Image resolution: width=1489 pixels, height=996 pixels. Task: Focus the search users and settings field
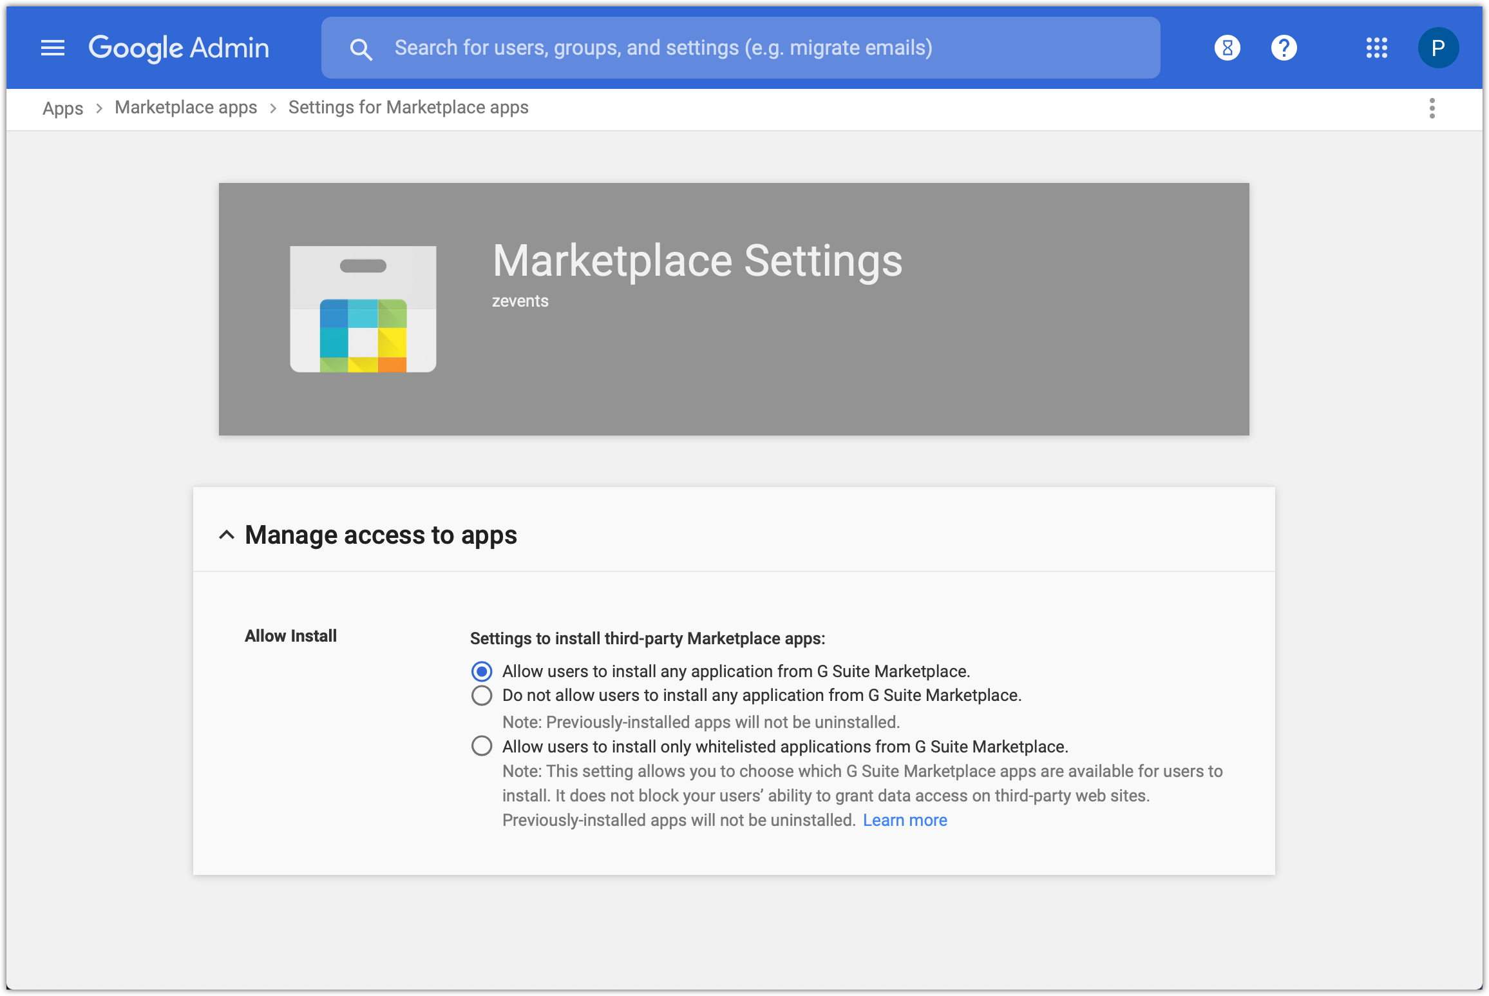(x=741, y=48)
